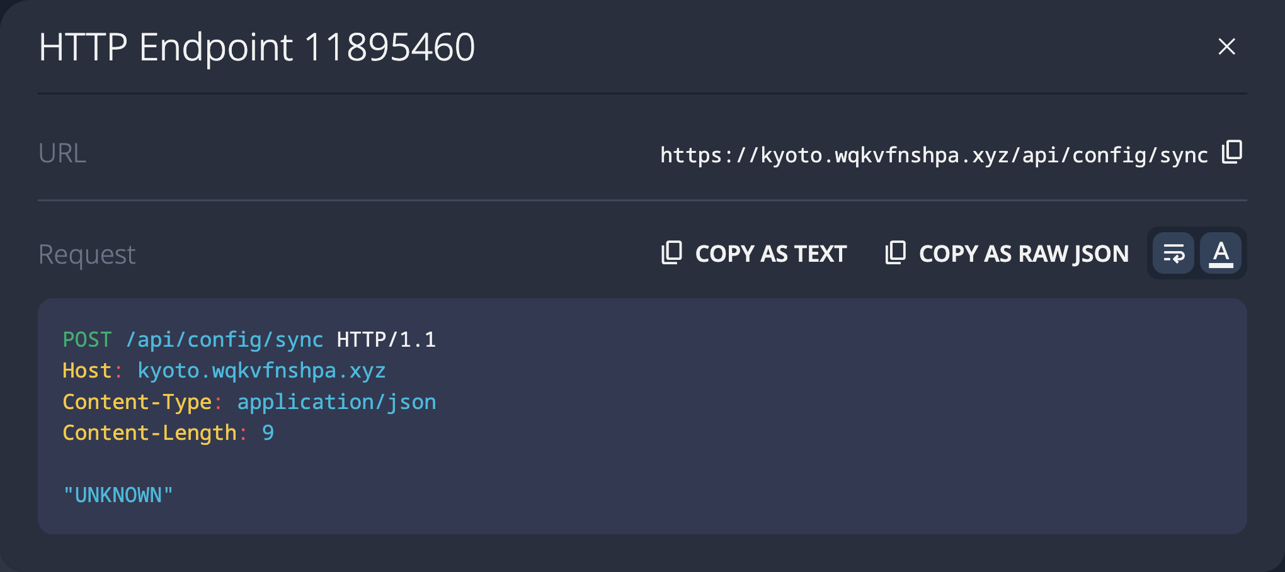Click the POST method keyword
1285x572 pixels.
point(87,339)
